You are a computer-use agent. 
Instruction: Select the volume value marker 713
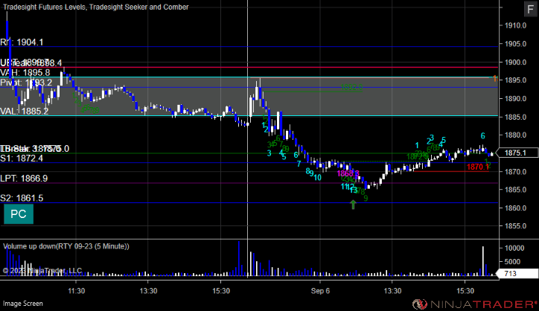point(518,274)
